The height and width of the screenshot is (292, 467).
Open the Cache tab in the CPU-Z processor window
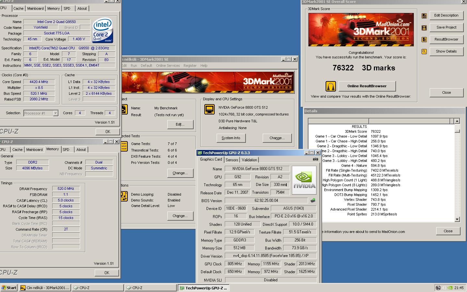point(18,8)
